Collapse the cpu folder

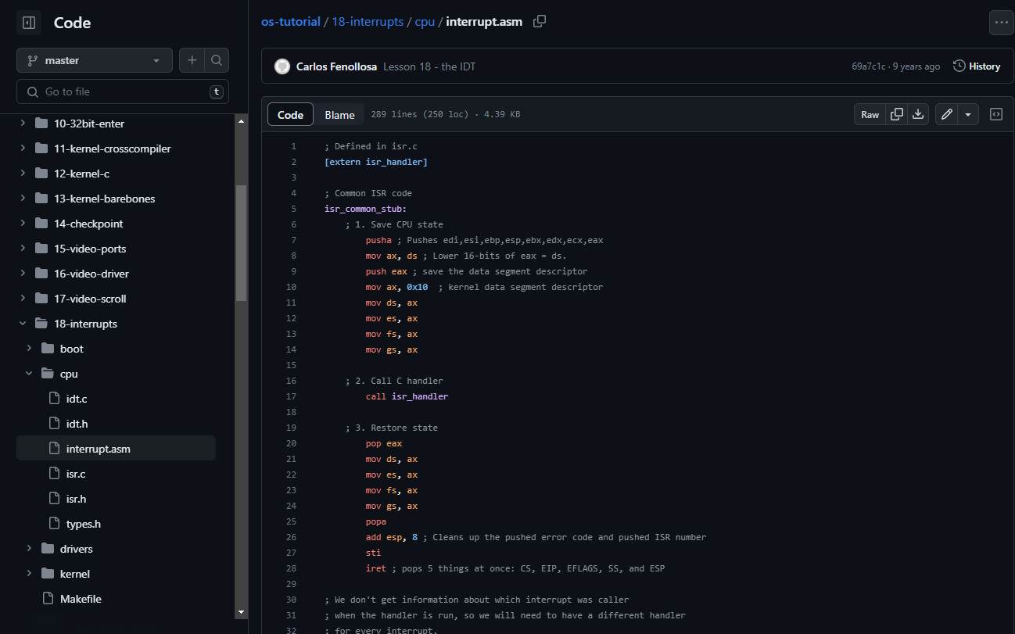pyautogui.click(x=29, y=374)
